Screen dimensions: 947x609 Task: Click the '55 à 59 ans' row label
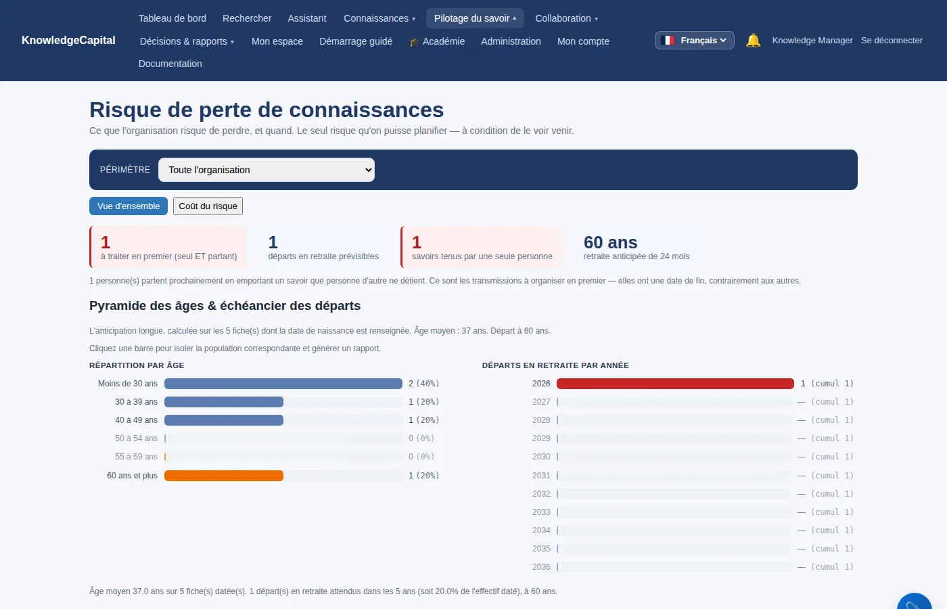136,457
